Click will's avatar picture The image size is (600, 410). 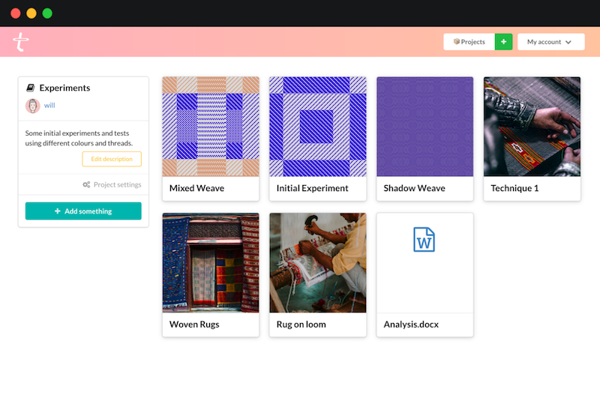(33, 106)
